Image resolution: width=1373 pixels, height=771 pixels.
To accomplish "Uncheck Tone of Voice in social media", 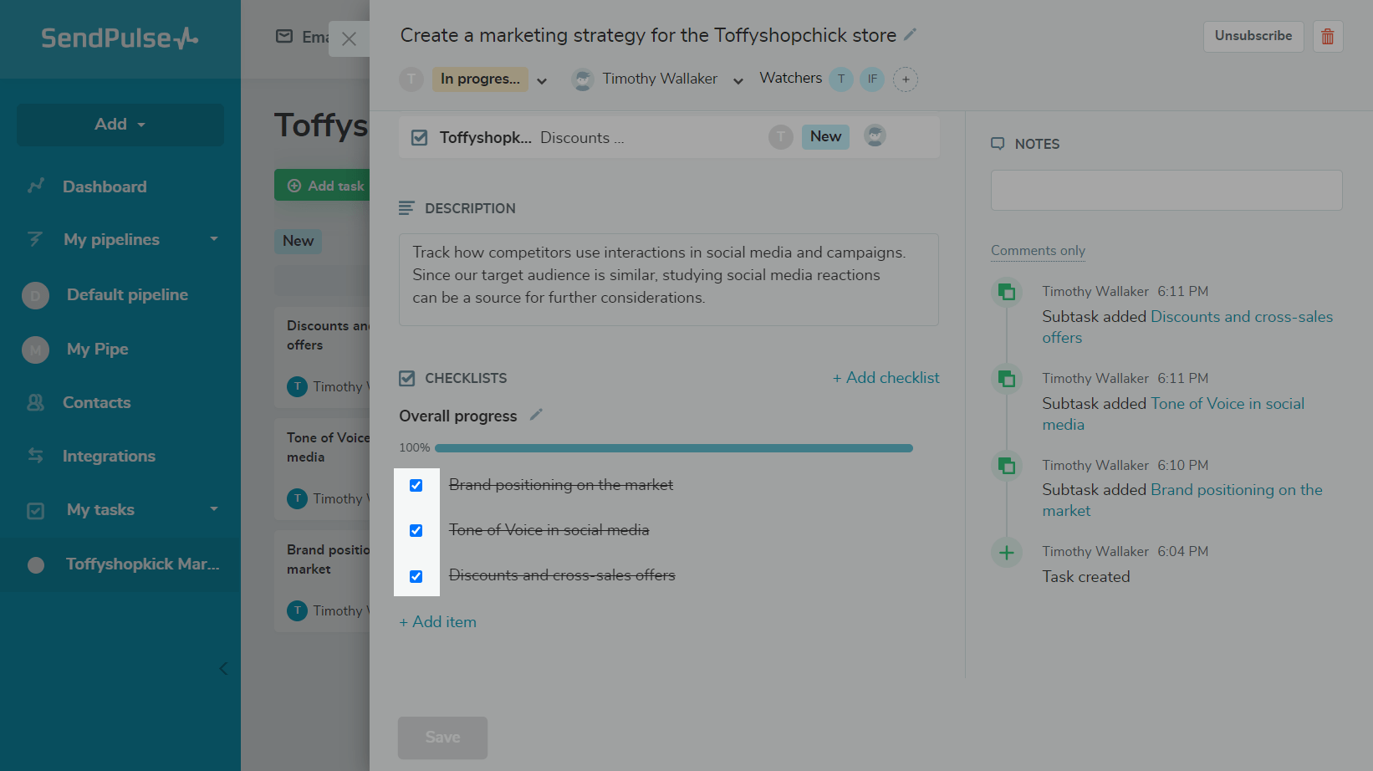I will point(416,530).
